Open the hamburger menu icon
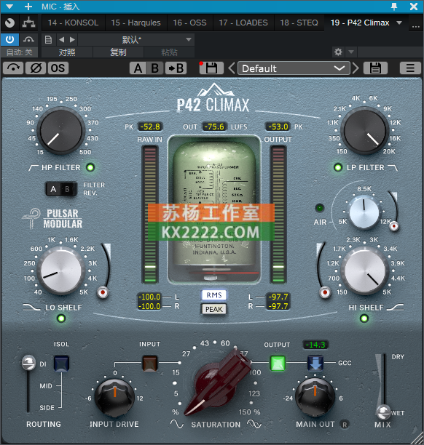Screen dimensions: 424x445 [410, 68]
